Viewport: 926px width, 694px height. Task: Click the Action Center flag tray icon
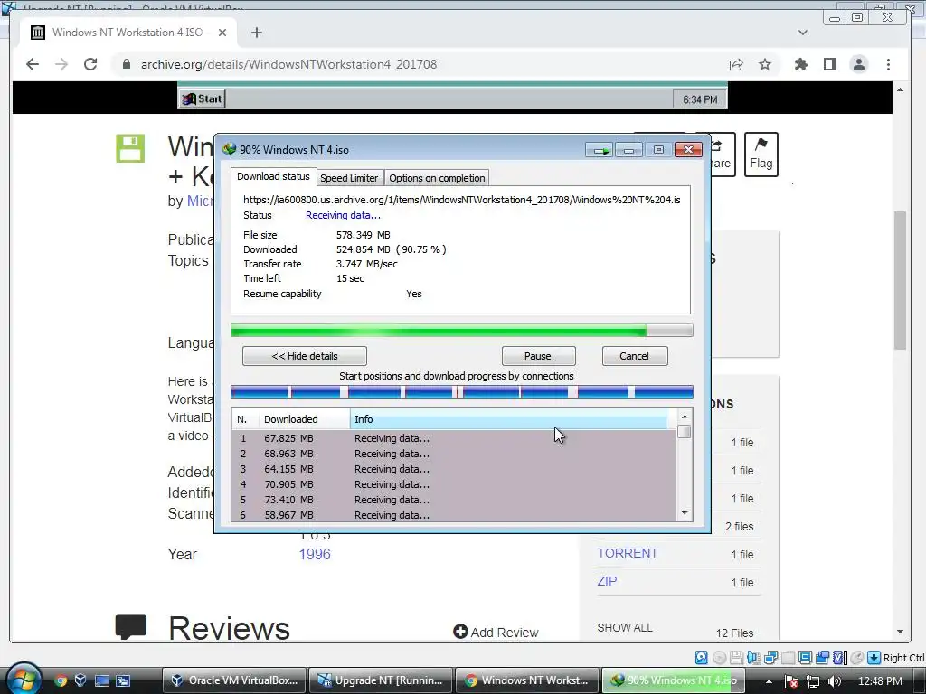pos(791,681)
